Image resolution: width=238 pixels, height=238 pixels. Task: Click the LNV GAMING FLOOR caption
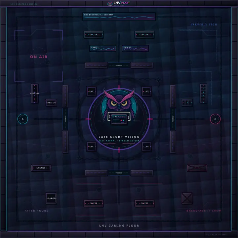pos(119,226)
